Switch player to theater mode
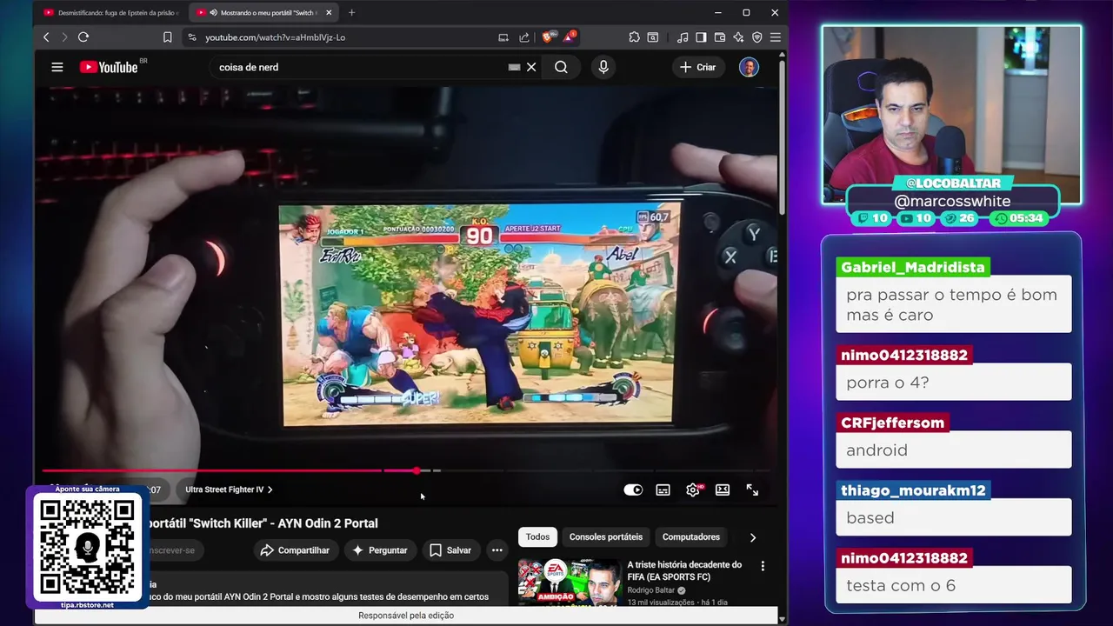1113x626 pixels. [x=722, y=489]
